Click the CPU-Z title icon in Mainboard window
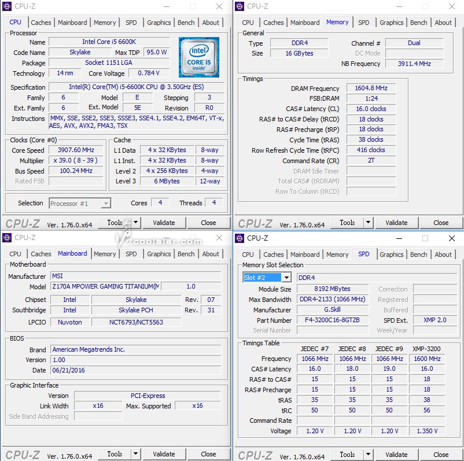The image size is (464, 461). pyautogui.click(x=8, y=238)
